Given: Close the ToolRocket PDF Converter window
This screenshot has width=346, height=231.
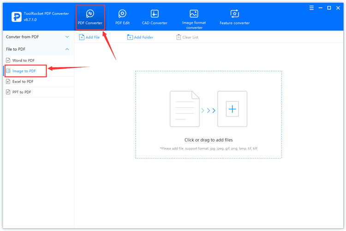Looking at the screenshot, I should [x=338, y=8].
